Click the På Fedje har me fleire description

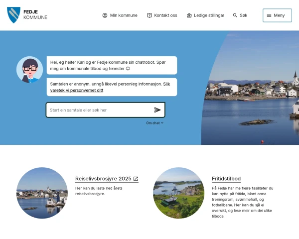(243, 202)
